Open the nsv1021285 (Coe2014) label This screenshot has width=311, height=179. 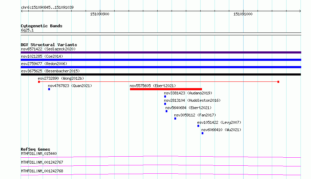[42, 56]
